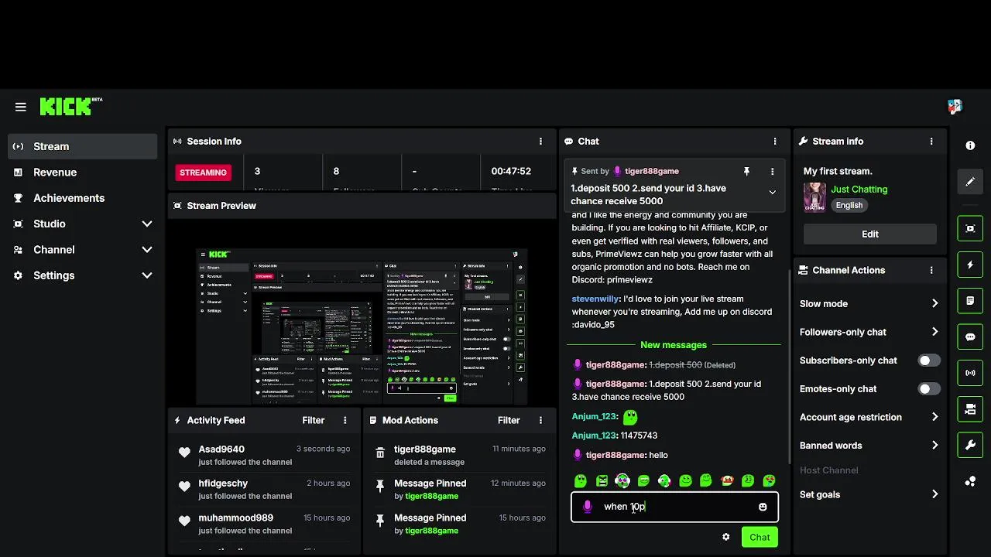
Task: Click heart icon next to Asad9640
Action: pos(184,453)
